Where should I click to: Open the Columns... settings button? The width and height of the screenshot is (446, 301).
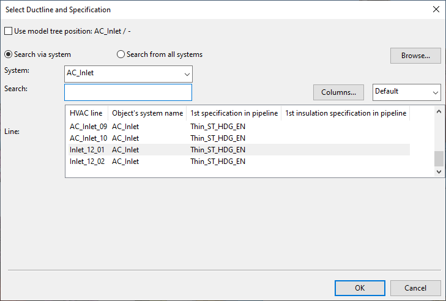click(x=338, y=92)
